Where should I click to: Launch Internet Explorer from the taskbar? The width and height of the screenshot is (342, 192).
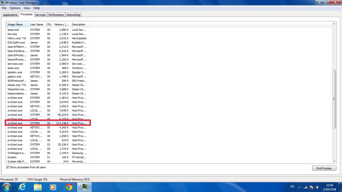tap(22, 187)
